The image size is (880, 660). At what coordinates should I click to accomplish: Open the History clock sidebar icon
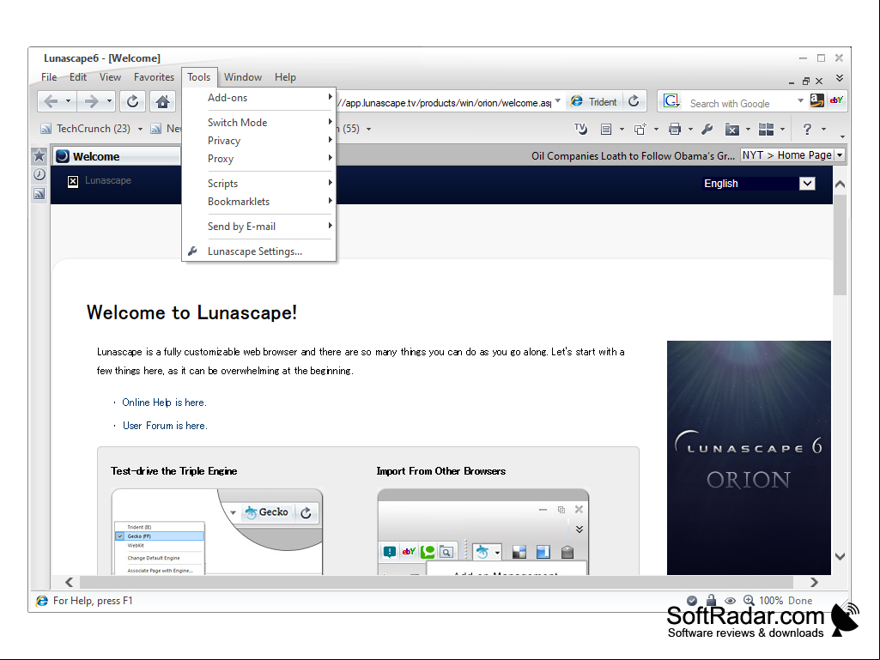pyautogui.click(x=39, y=174)
